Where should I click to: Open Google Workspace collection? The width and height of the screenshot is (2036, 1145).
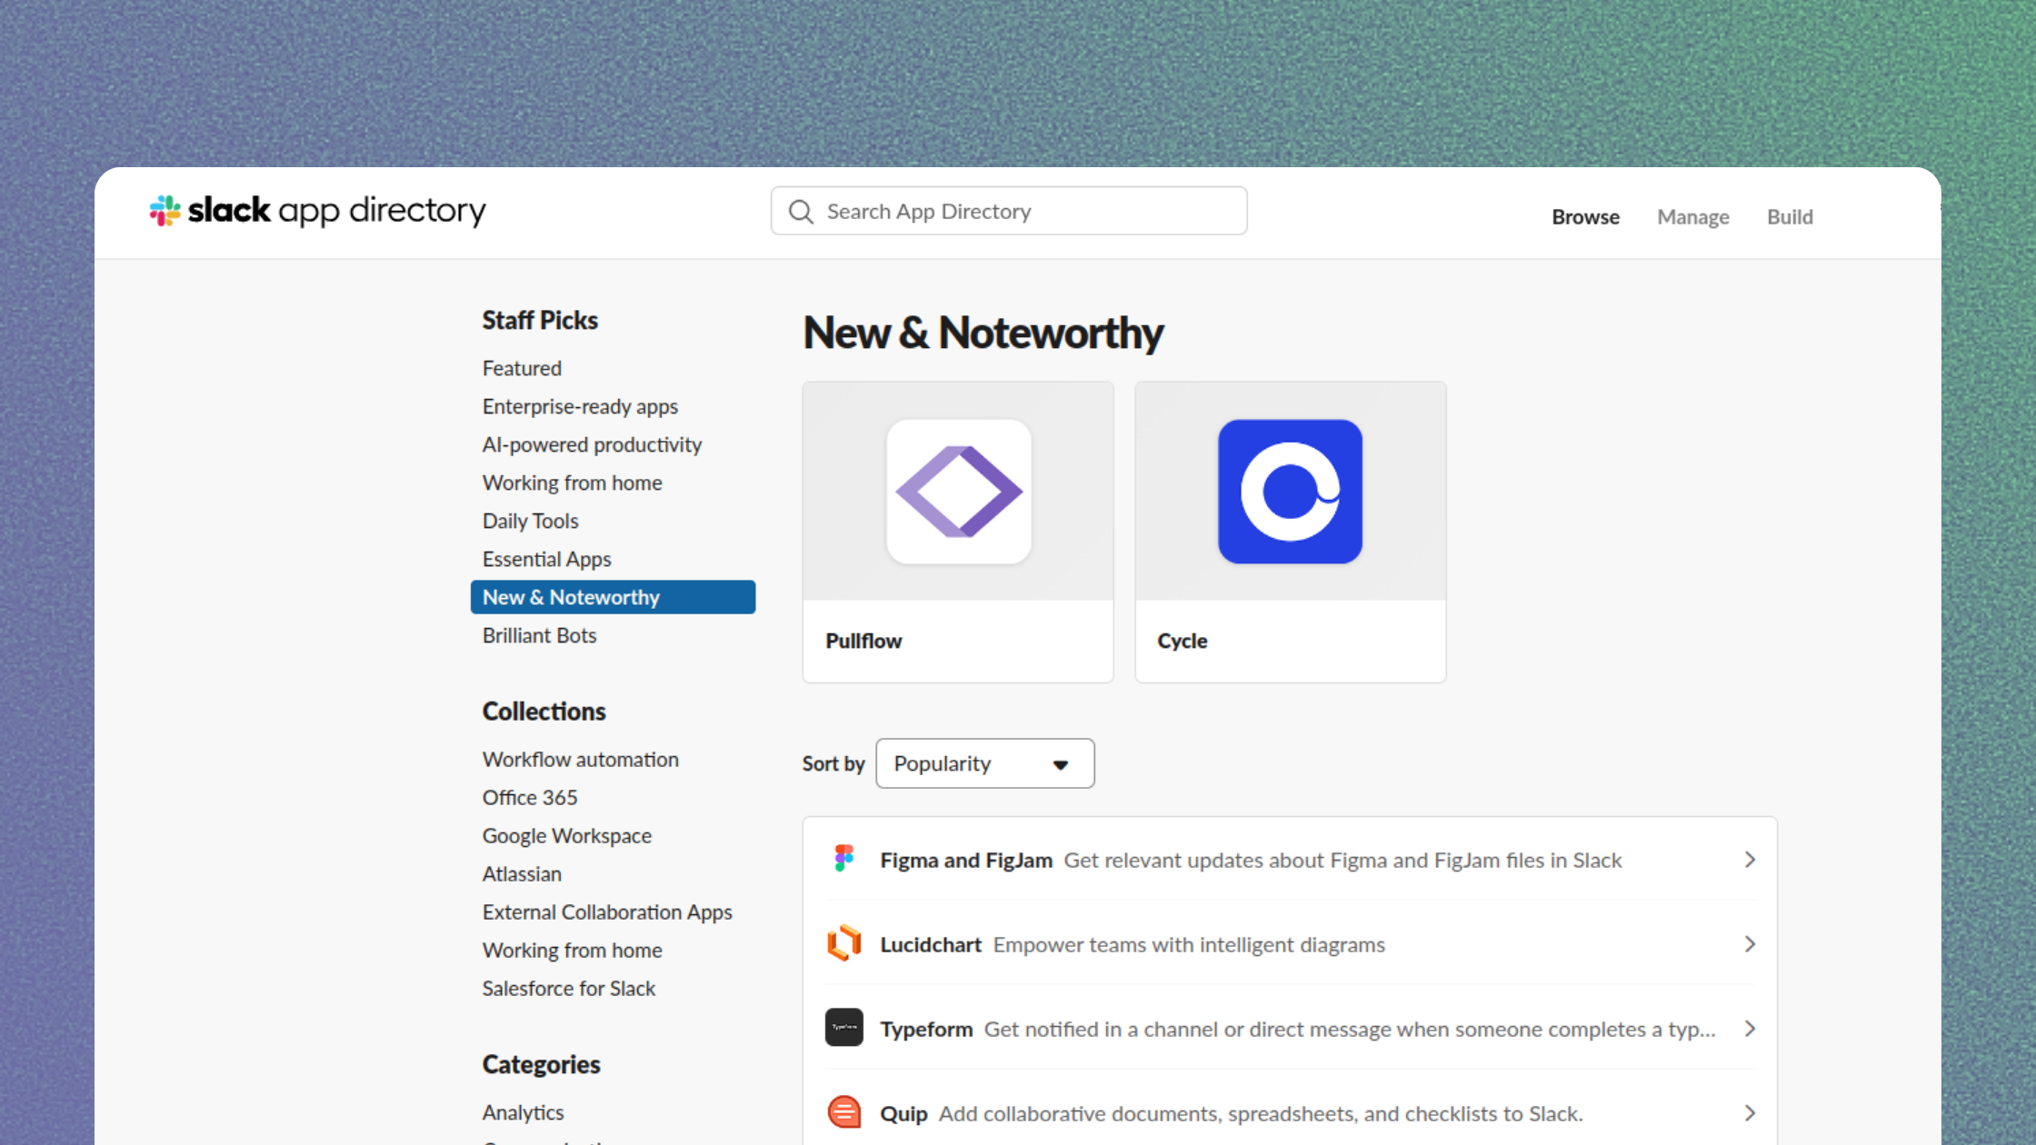tap(566, 835)
